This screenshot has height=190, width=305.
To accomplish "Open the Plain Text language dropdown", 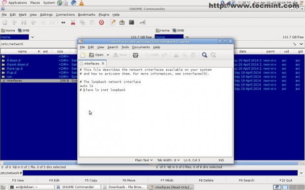I will 144,160.
